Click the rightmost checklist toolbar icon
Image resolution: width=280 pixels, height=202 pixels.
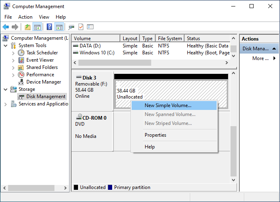90,27
